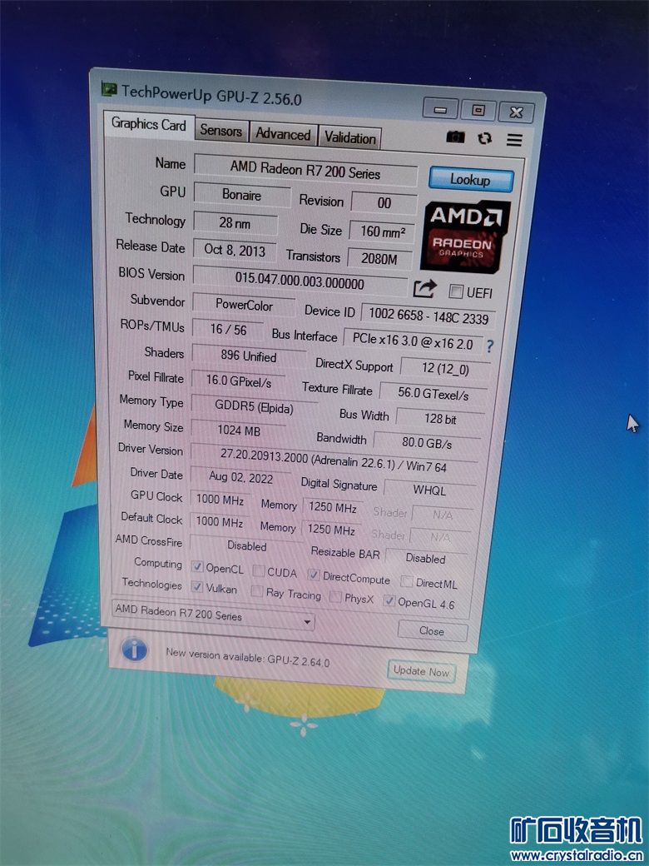Click the Resizable BAR value Disabled

pos(425,559)
